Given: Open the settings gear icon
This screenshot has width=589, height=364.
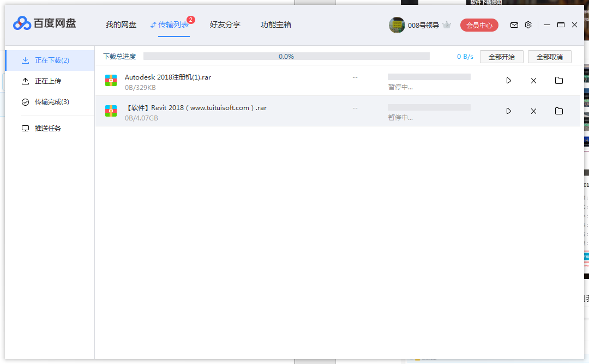Looking at the screenshot, I should pos(528,25).
